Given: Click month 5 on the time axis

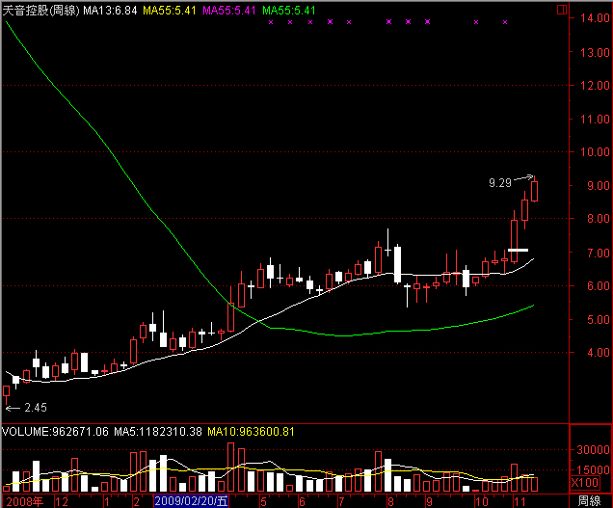Looking at the screenshot, I should 263,502.
